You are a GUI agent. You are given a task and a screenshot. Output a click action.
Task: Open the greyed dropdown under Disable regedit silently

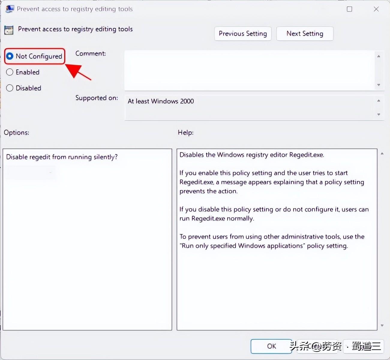[x=30, y=173]
